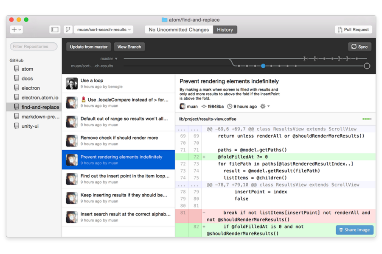
Task: Click the View Branch button
Action: pos(129,47)
